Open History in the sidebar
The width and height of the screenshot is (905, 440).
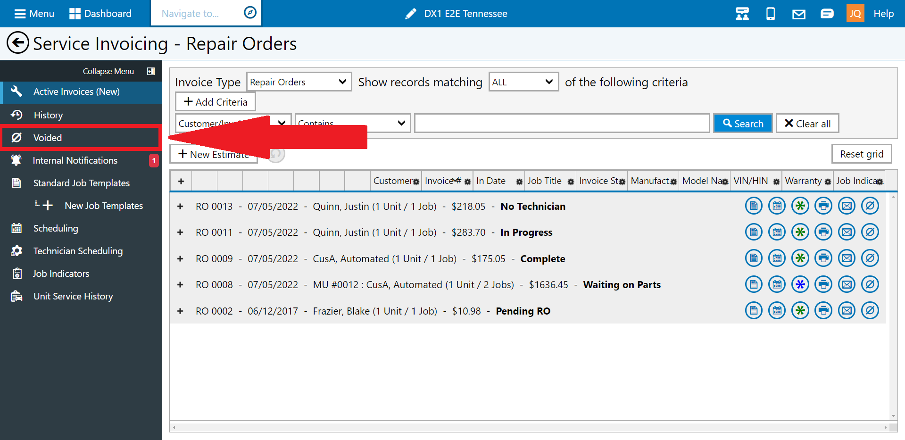click(x=81, y=115)
